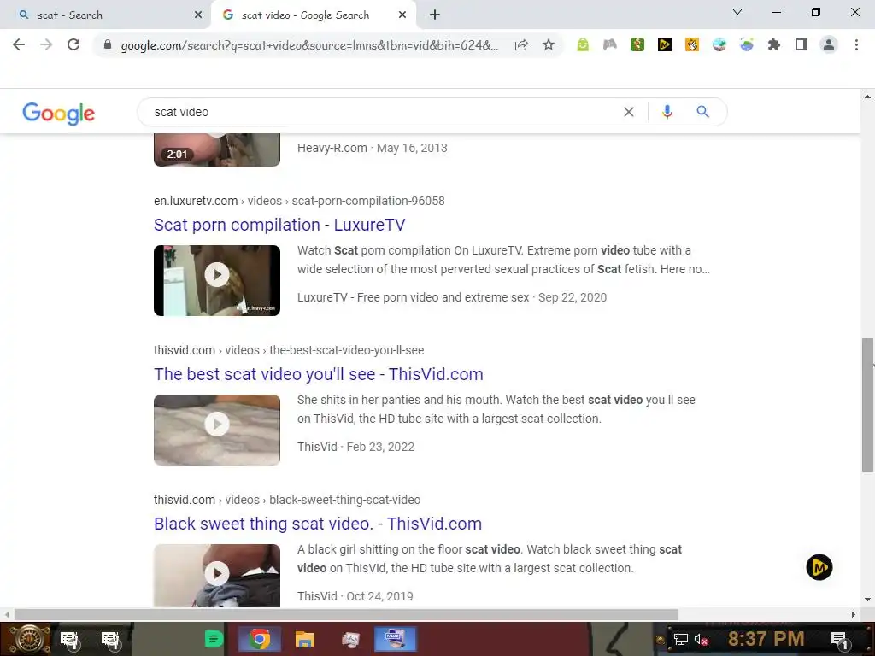Viewport: 875px width, 656px height.
Task: Bookmark this tab with the star icon
Action: tap(549, 44)
